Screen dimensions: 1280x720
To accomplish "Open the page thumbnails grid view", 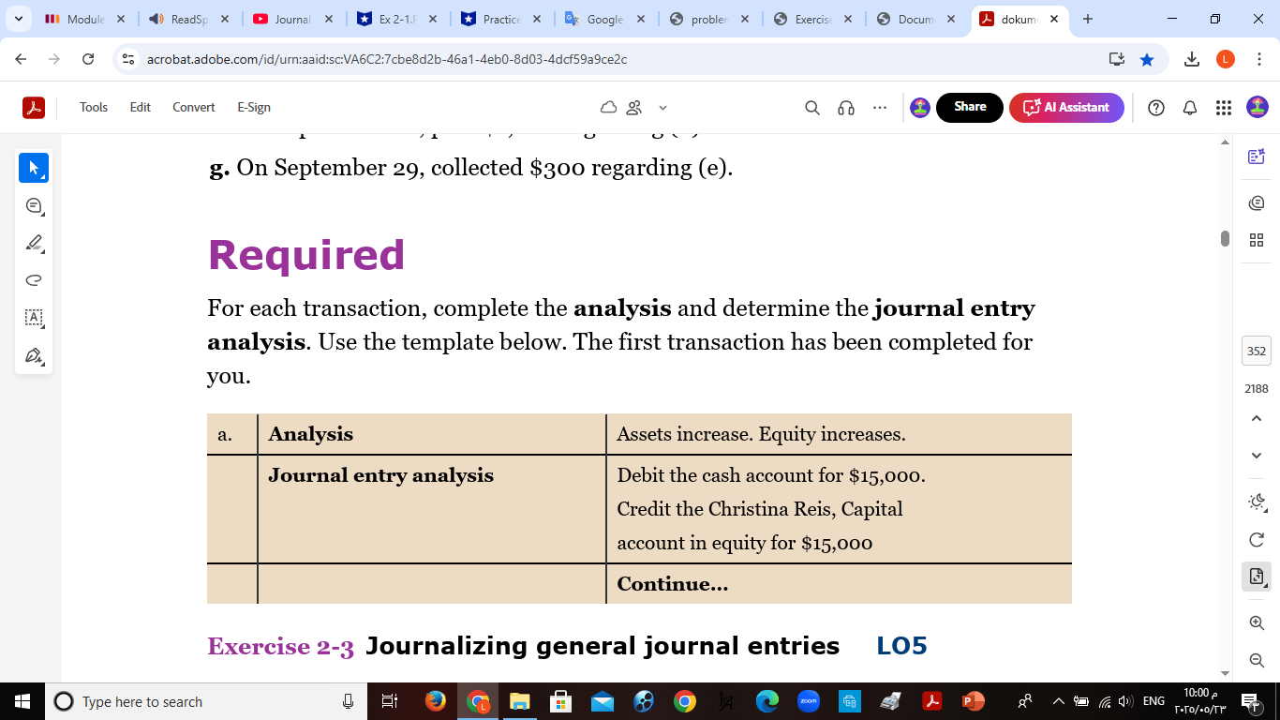I will click(1257, 241).
